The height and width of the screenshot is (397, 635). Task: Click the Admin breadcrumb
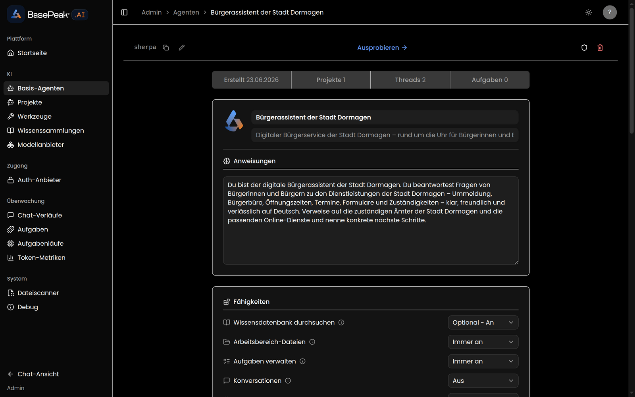pyautogui.click(x=152, y=12)
